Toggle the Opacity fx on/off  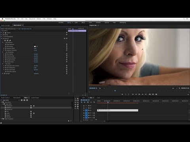[x=3, y=35]
